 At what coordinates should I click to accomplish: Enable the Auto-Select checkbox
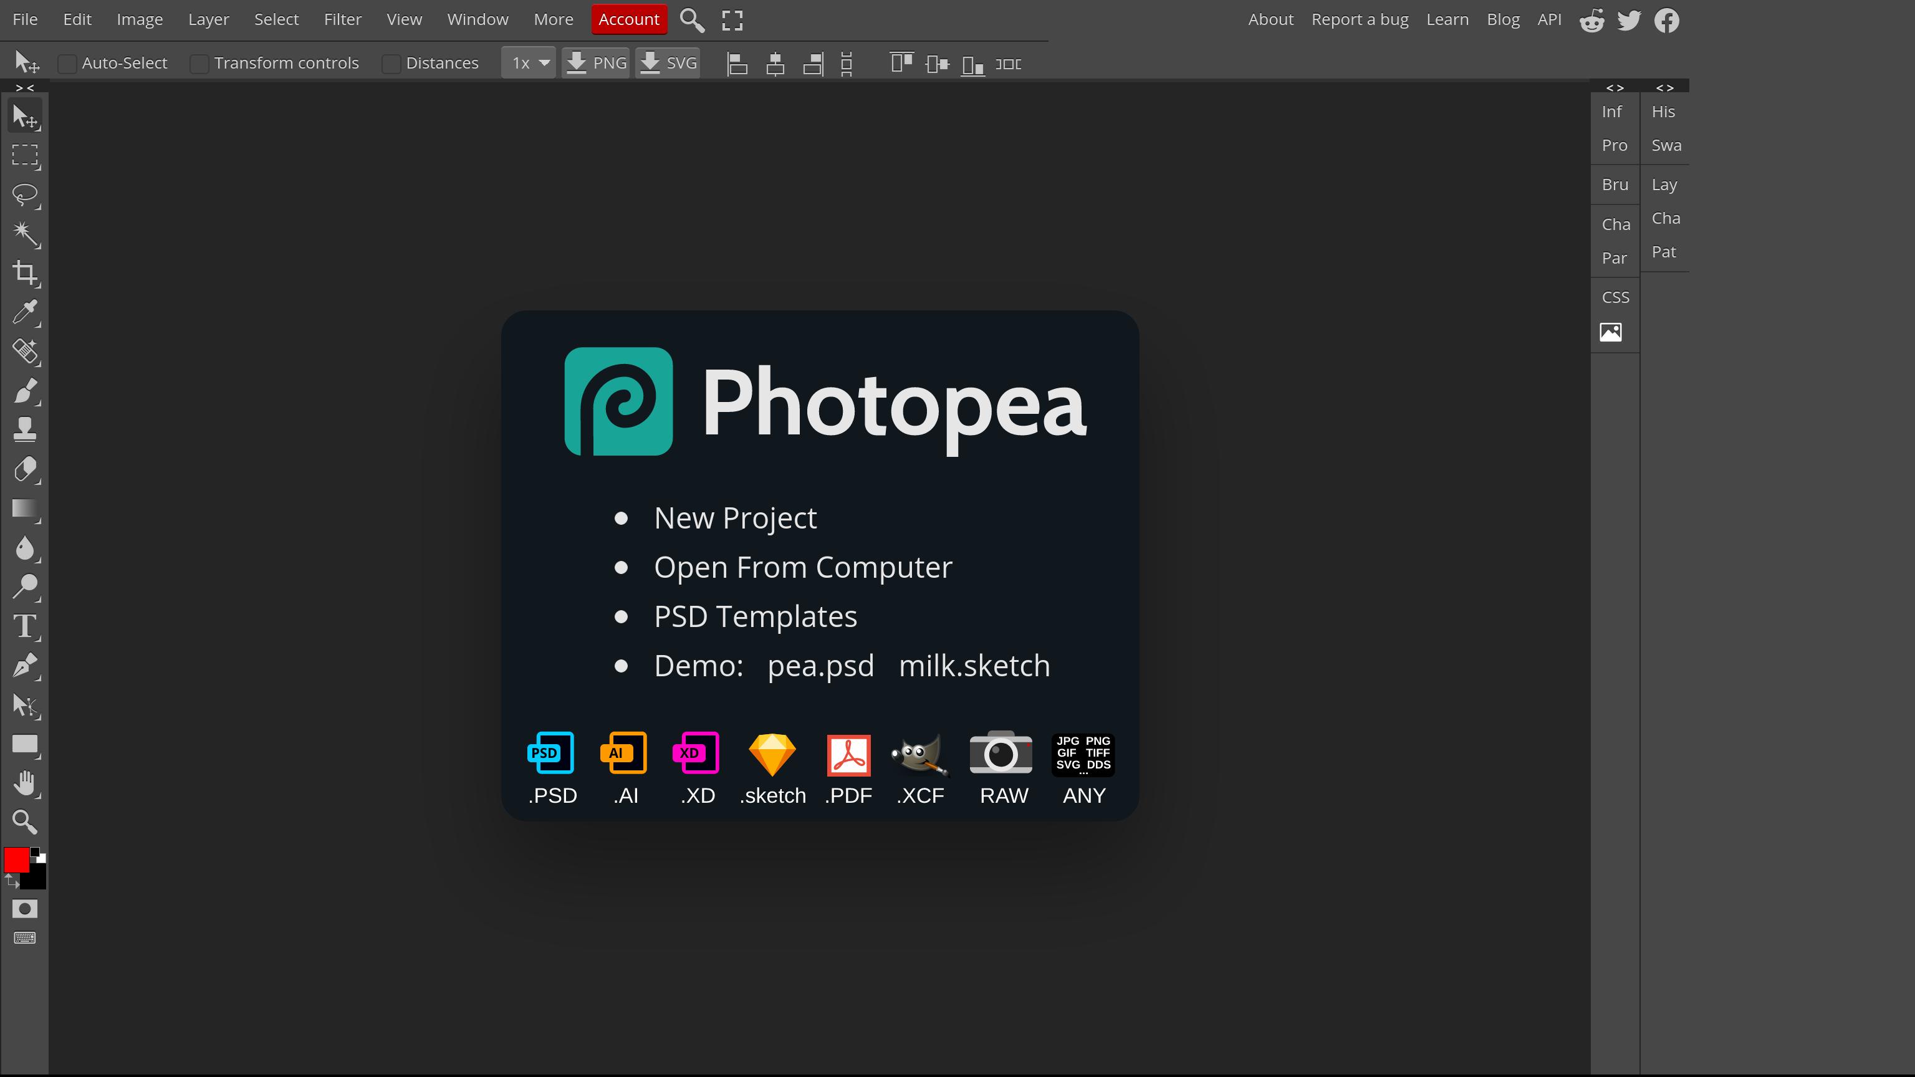(67, 64)
